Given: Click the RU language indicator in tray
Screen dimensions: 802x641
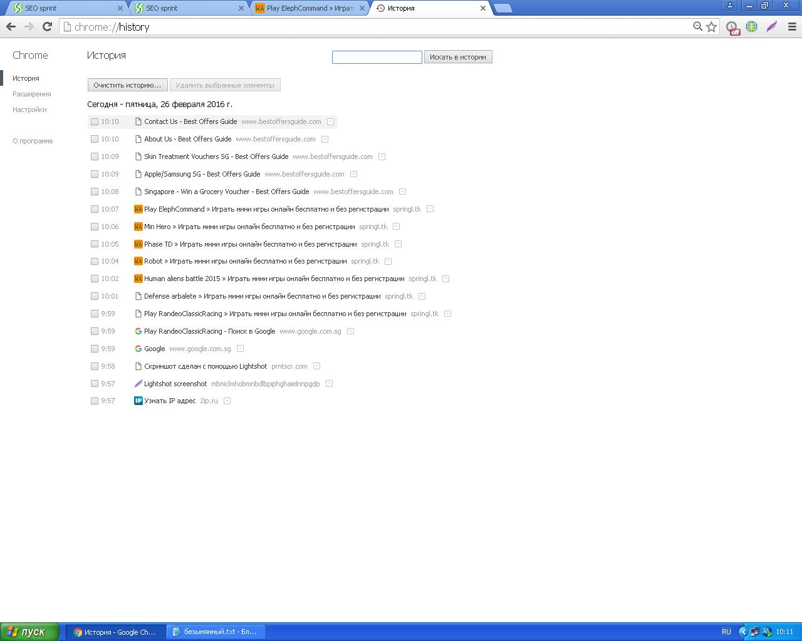Looking at the screenshot, I should pos(726,632).
